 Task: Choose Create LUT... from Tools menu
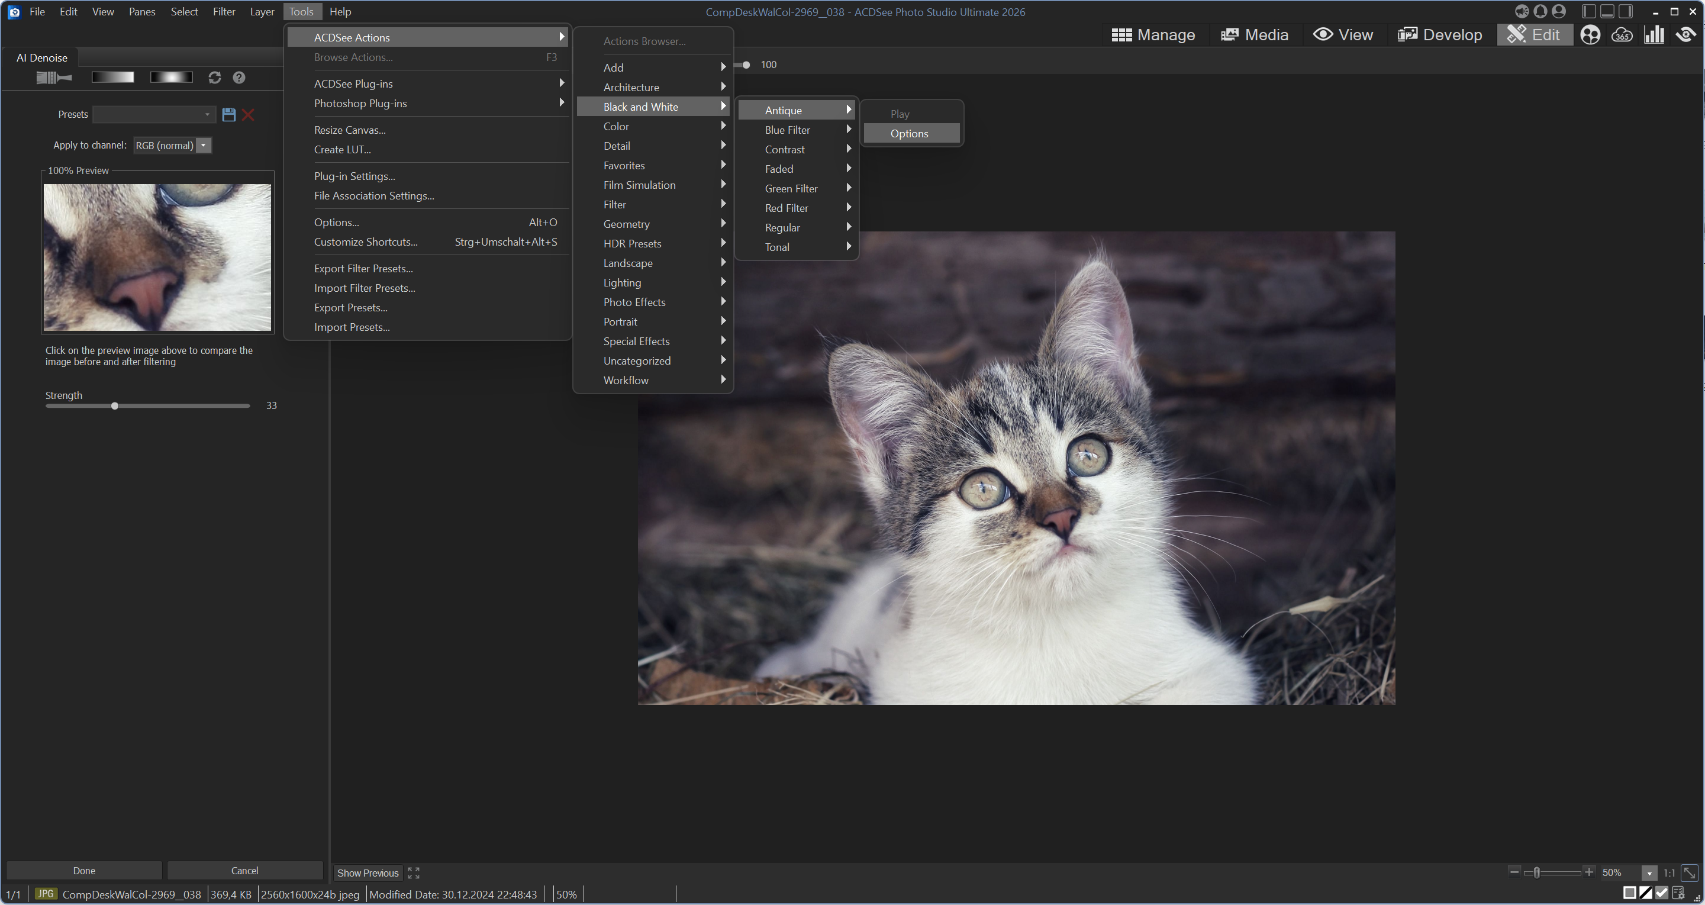[x=428, y=150]
